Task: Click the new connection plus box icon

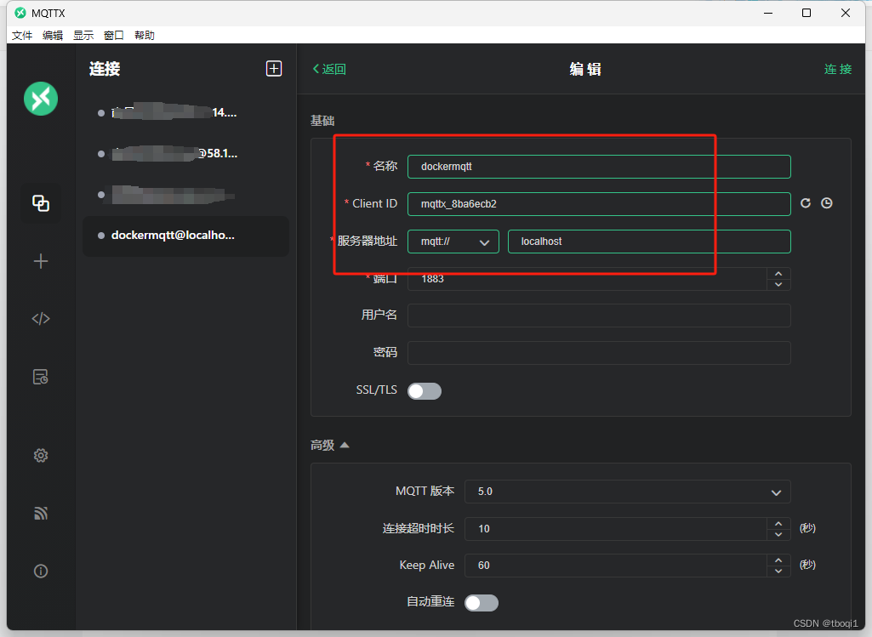Action: tap(274, 68)
